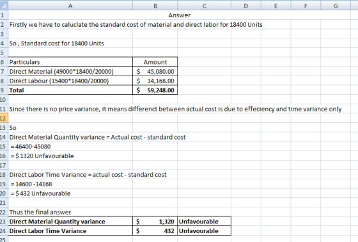Select column E header
Viewport: 358px width, 242px height.
point(276,6)
